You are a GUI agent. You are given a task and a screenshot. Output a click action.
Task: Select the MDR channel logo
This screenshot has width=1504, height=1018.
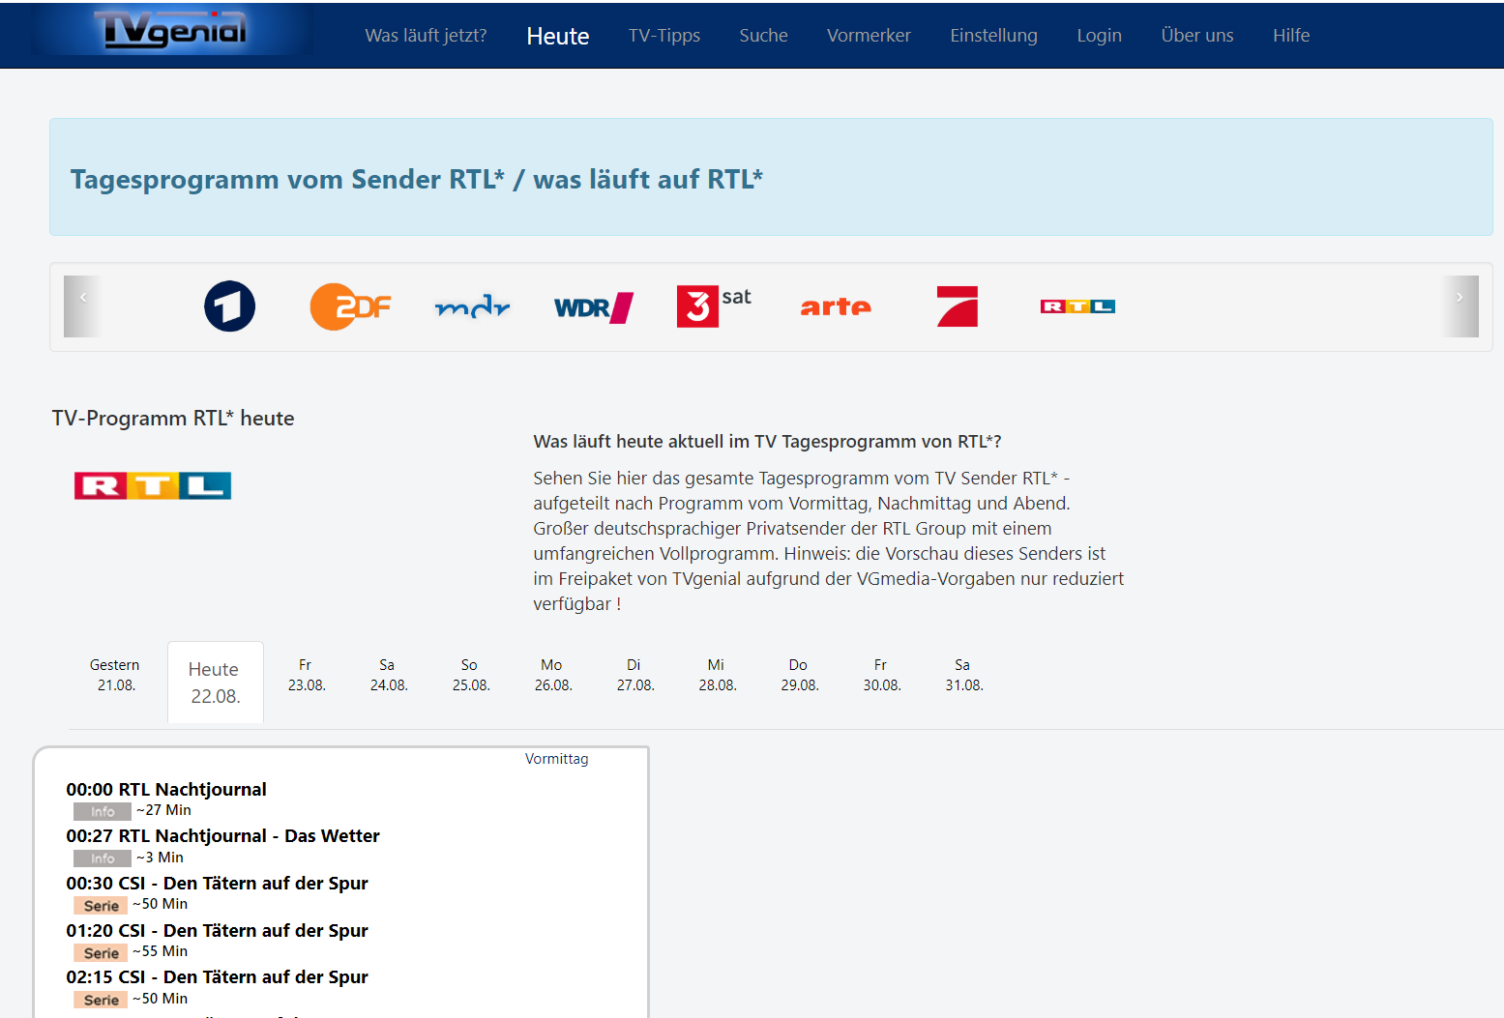(x=472, y=307)
